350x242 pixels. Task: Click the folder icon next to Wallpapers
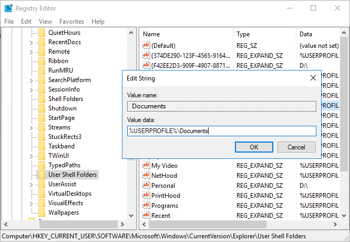42,213
